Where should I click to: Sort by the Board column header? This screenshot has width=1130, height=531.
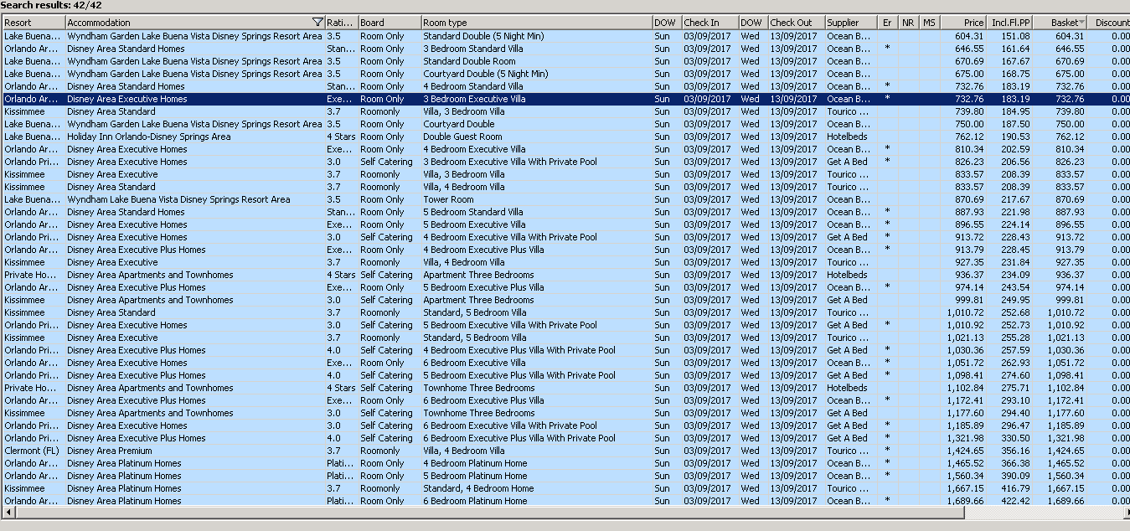pos(390,23)
